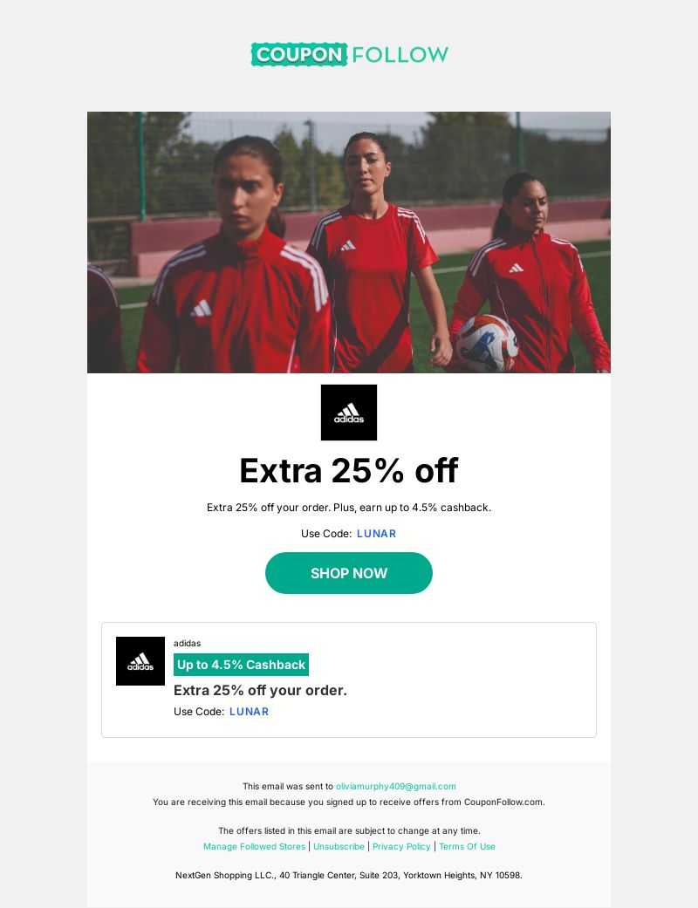698x908 pixels.
Task: Open the Manage Followed Stores link
Action: point(254,846)
